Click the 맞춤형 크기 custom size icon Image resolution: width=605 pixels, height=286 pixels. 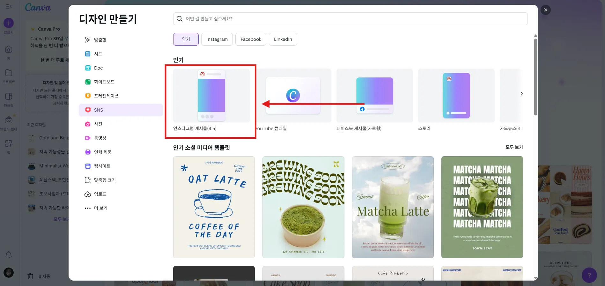(88, 180)
